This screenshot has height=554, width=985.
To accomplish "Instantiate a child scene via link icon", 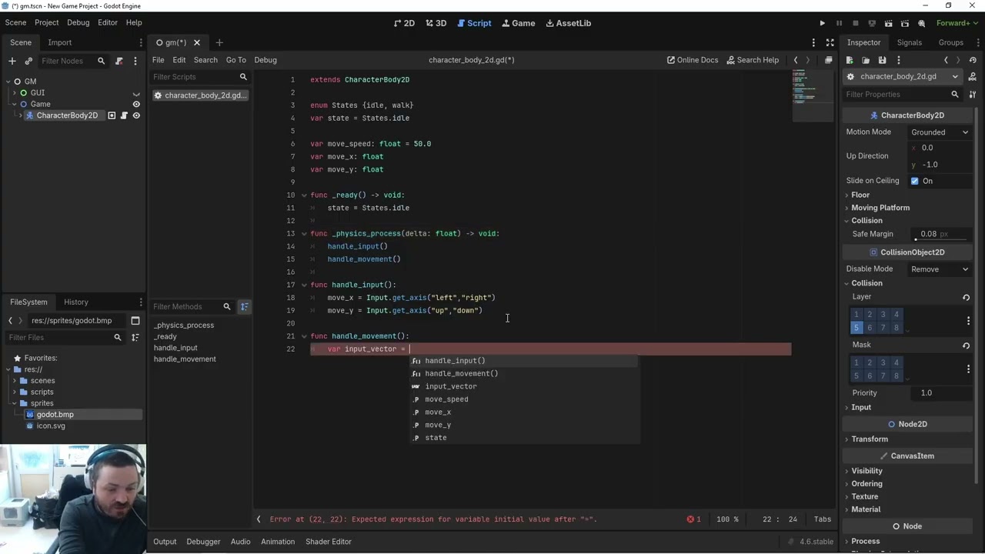I will click(28, 61).
